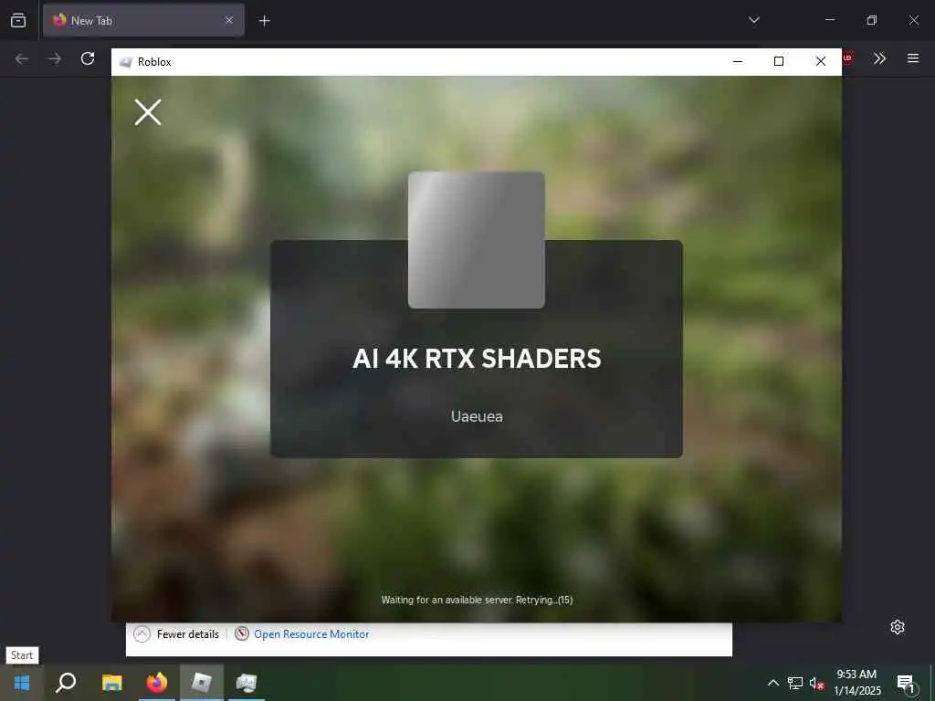Close the Roblox window from title bar
Viewport: 935px width, 701px height.
(x=821, y=61)
